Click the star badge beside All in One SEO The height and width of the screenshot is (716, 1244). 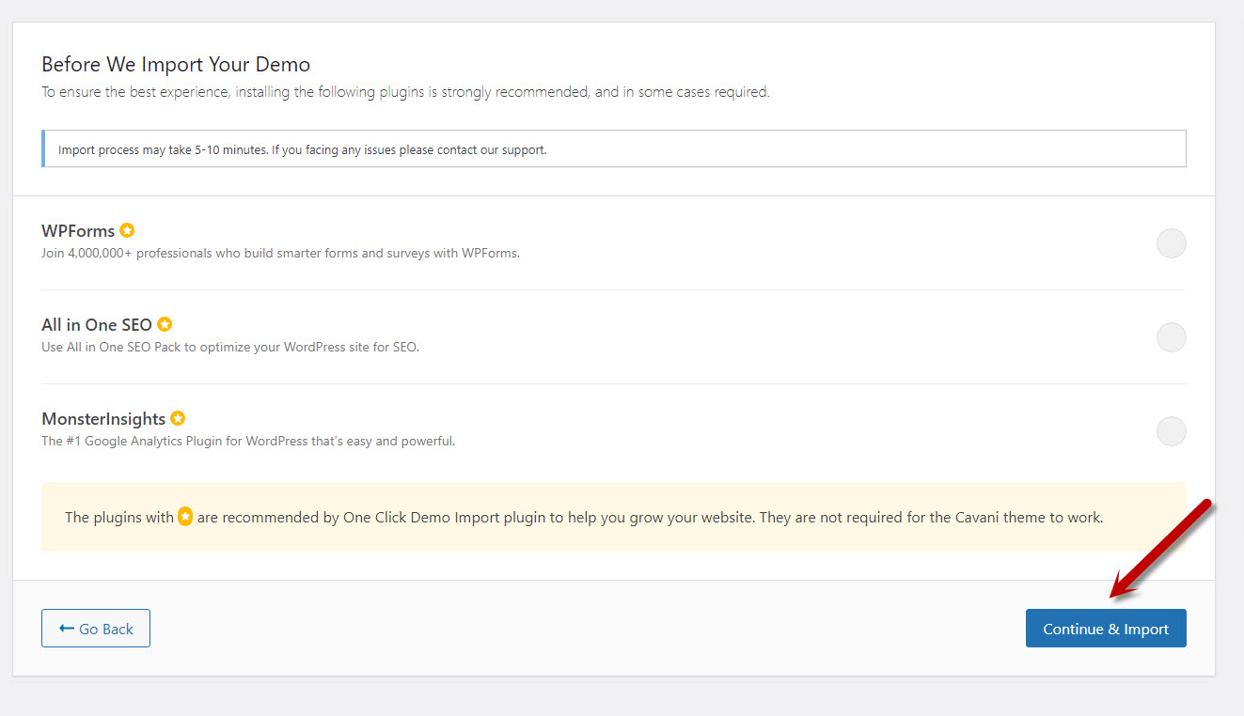point(165,324)
